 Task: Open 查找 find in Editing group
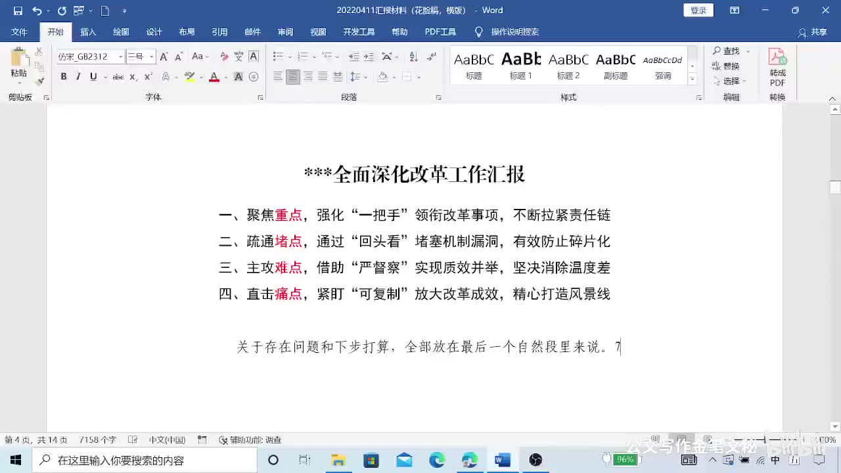coord(727,51)
